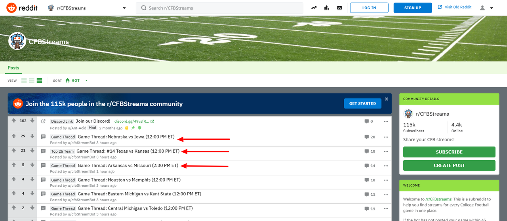Open Game Thread: Arkansas vs Missouri
The width and height of the screenshot is (507, 221).
point(128,165)
